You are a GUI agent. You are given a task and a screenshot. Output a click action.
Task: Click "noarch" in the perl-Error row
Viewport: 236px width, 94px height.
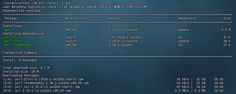coord(70,37)
